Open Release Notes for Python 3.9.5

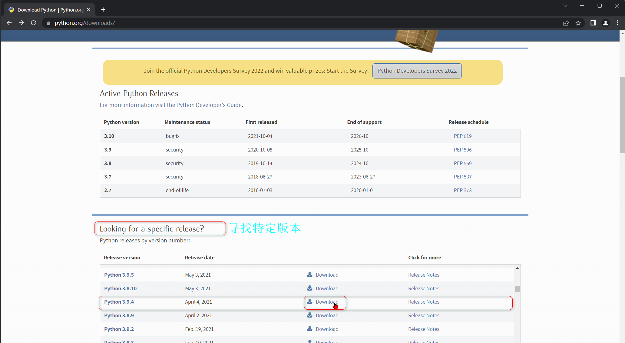click(x=424, y=275)
